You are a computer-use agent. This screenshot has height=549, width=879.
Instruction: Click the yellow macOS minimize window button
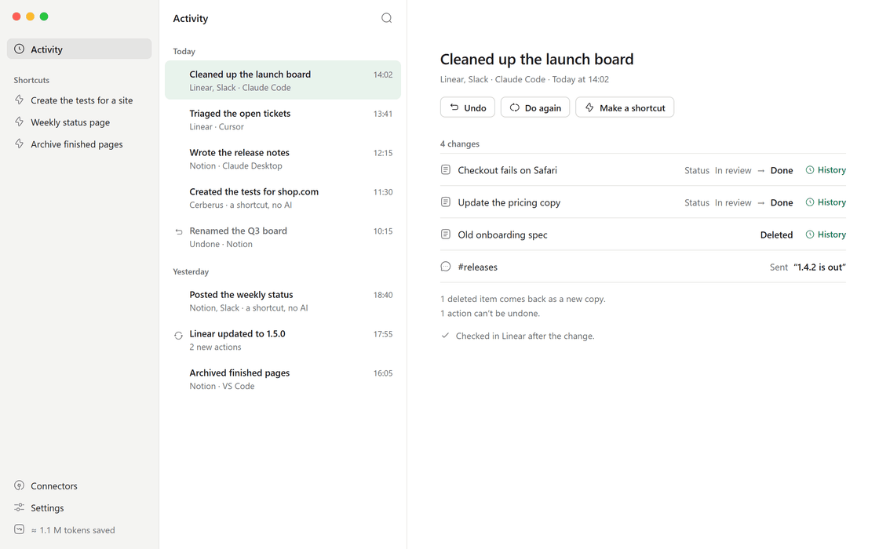tap(31, 16)
